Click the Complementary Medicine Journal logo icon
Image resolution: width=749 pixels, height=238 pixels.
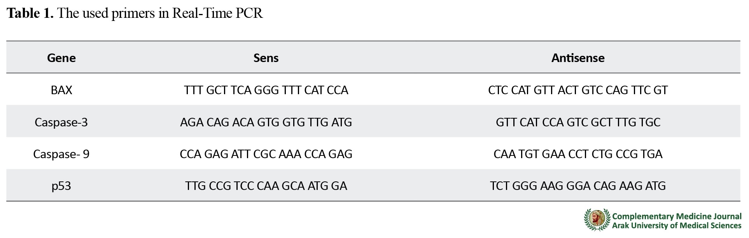pyautogui.click(x=597, y=221)
